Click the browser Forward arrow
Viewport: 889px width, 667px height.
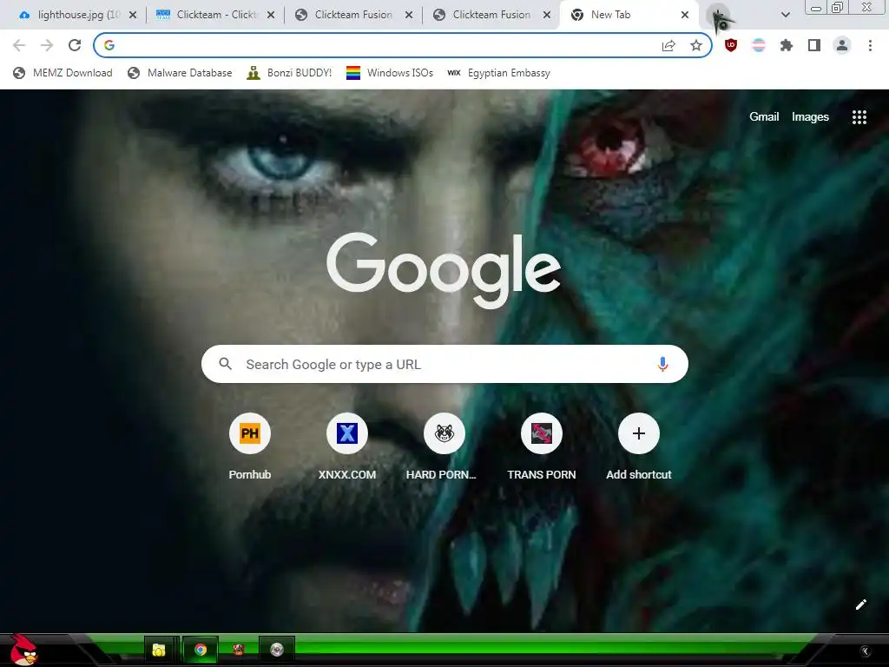pyautogui.click(x=47, y=45)
